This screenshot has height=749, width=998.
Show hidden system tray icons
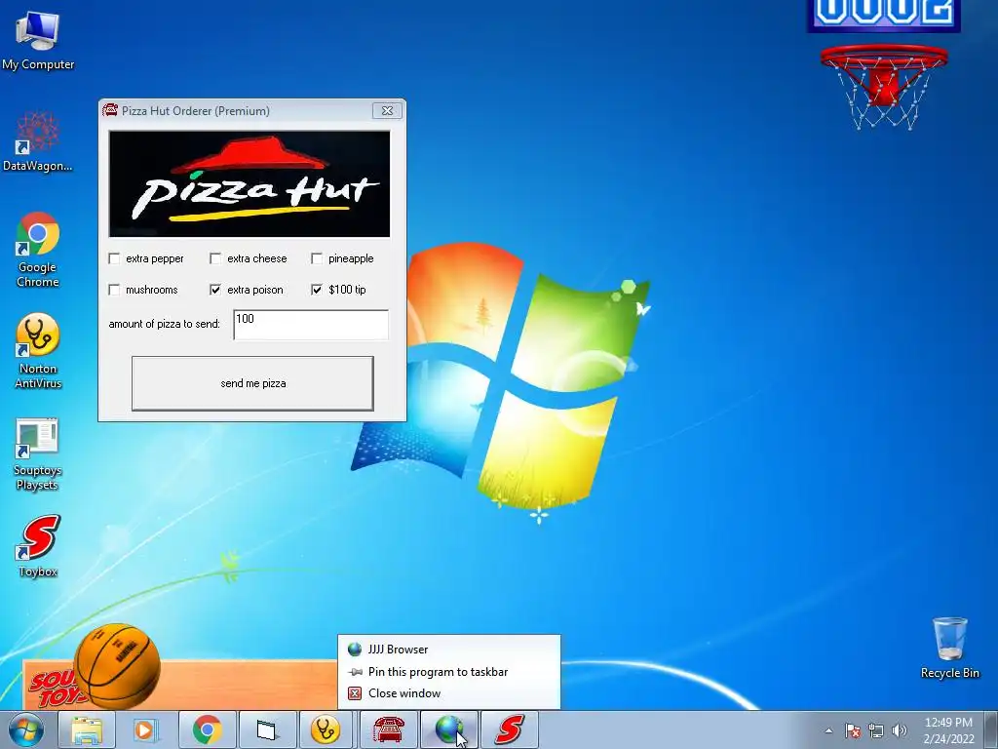(828, 730)
